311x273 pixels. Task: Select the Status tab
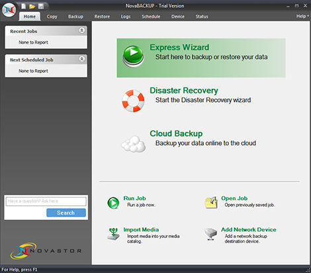(x=202, y=17)
